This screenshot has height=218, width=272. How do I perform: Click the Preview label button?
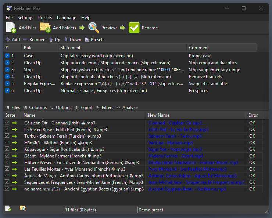pos(109,28)
